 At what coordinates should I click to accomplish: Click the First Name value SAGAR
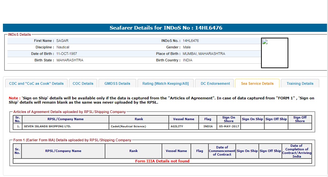coord(62,41)
